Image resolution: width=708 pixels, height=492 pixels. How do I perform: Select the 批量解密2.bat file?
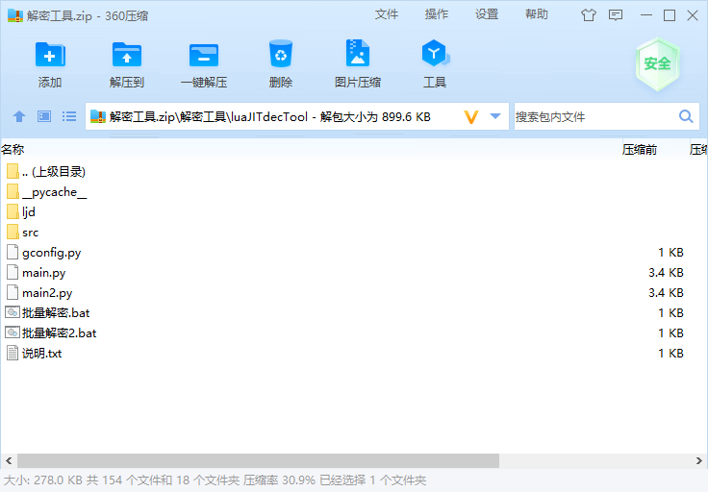click(354, 333)
